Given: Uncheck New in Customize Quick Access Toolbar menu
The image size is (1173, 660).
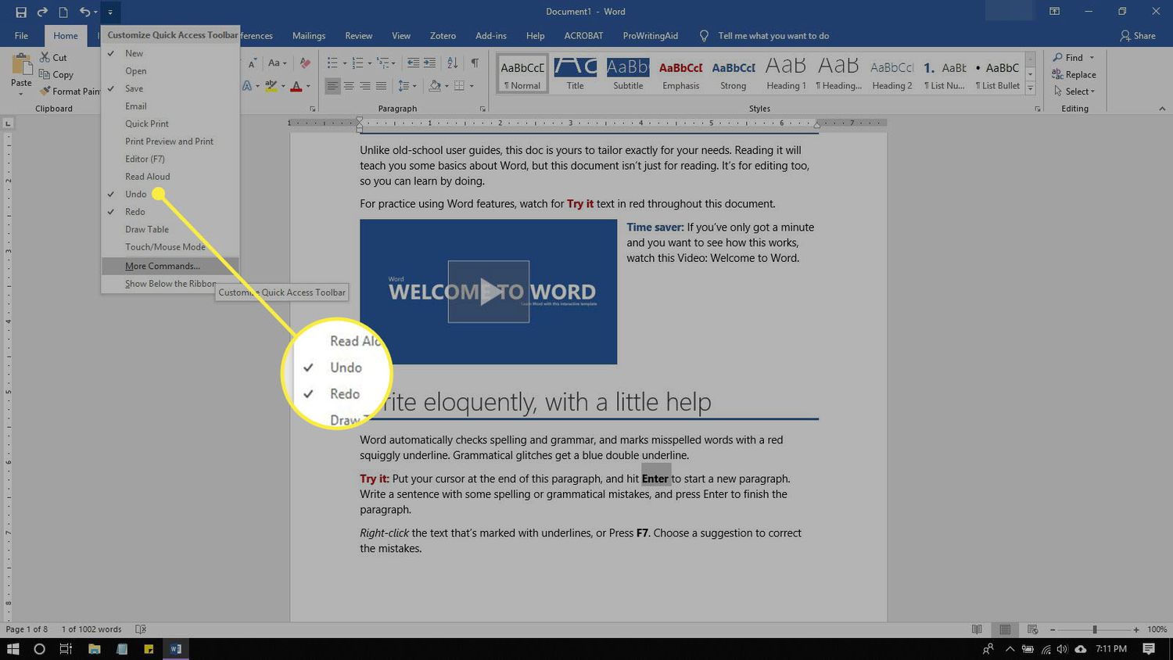Looking at the screenshot, I should pyautogui.click(x=170, y=53).
